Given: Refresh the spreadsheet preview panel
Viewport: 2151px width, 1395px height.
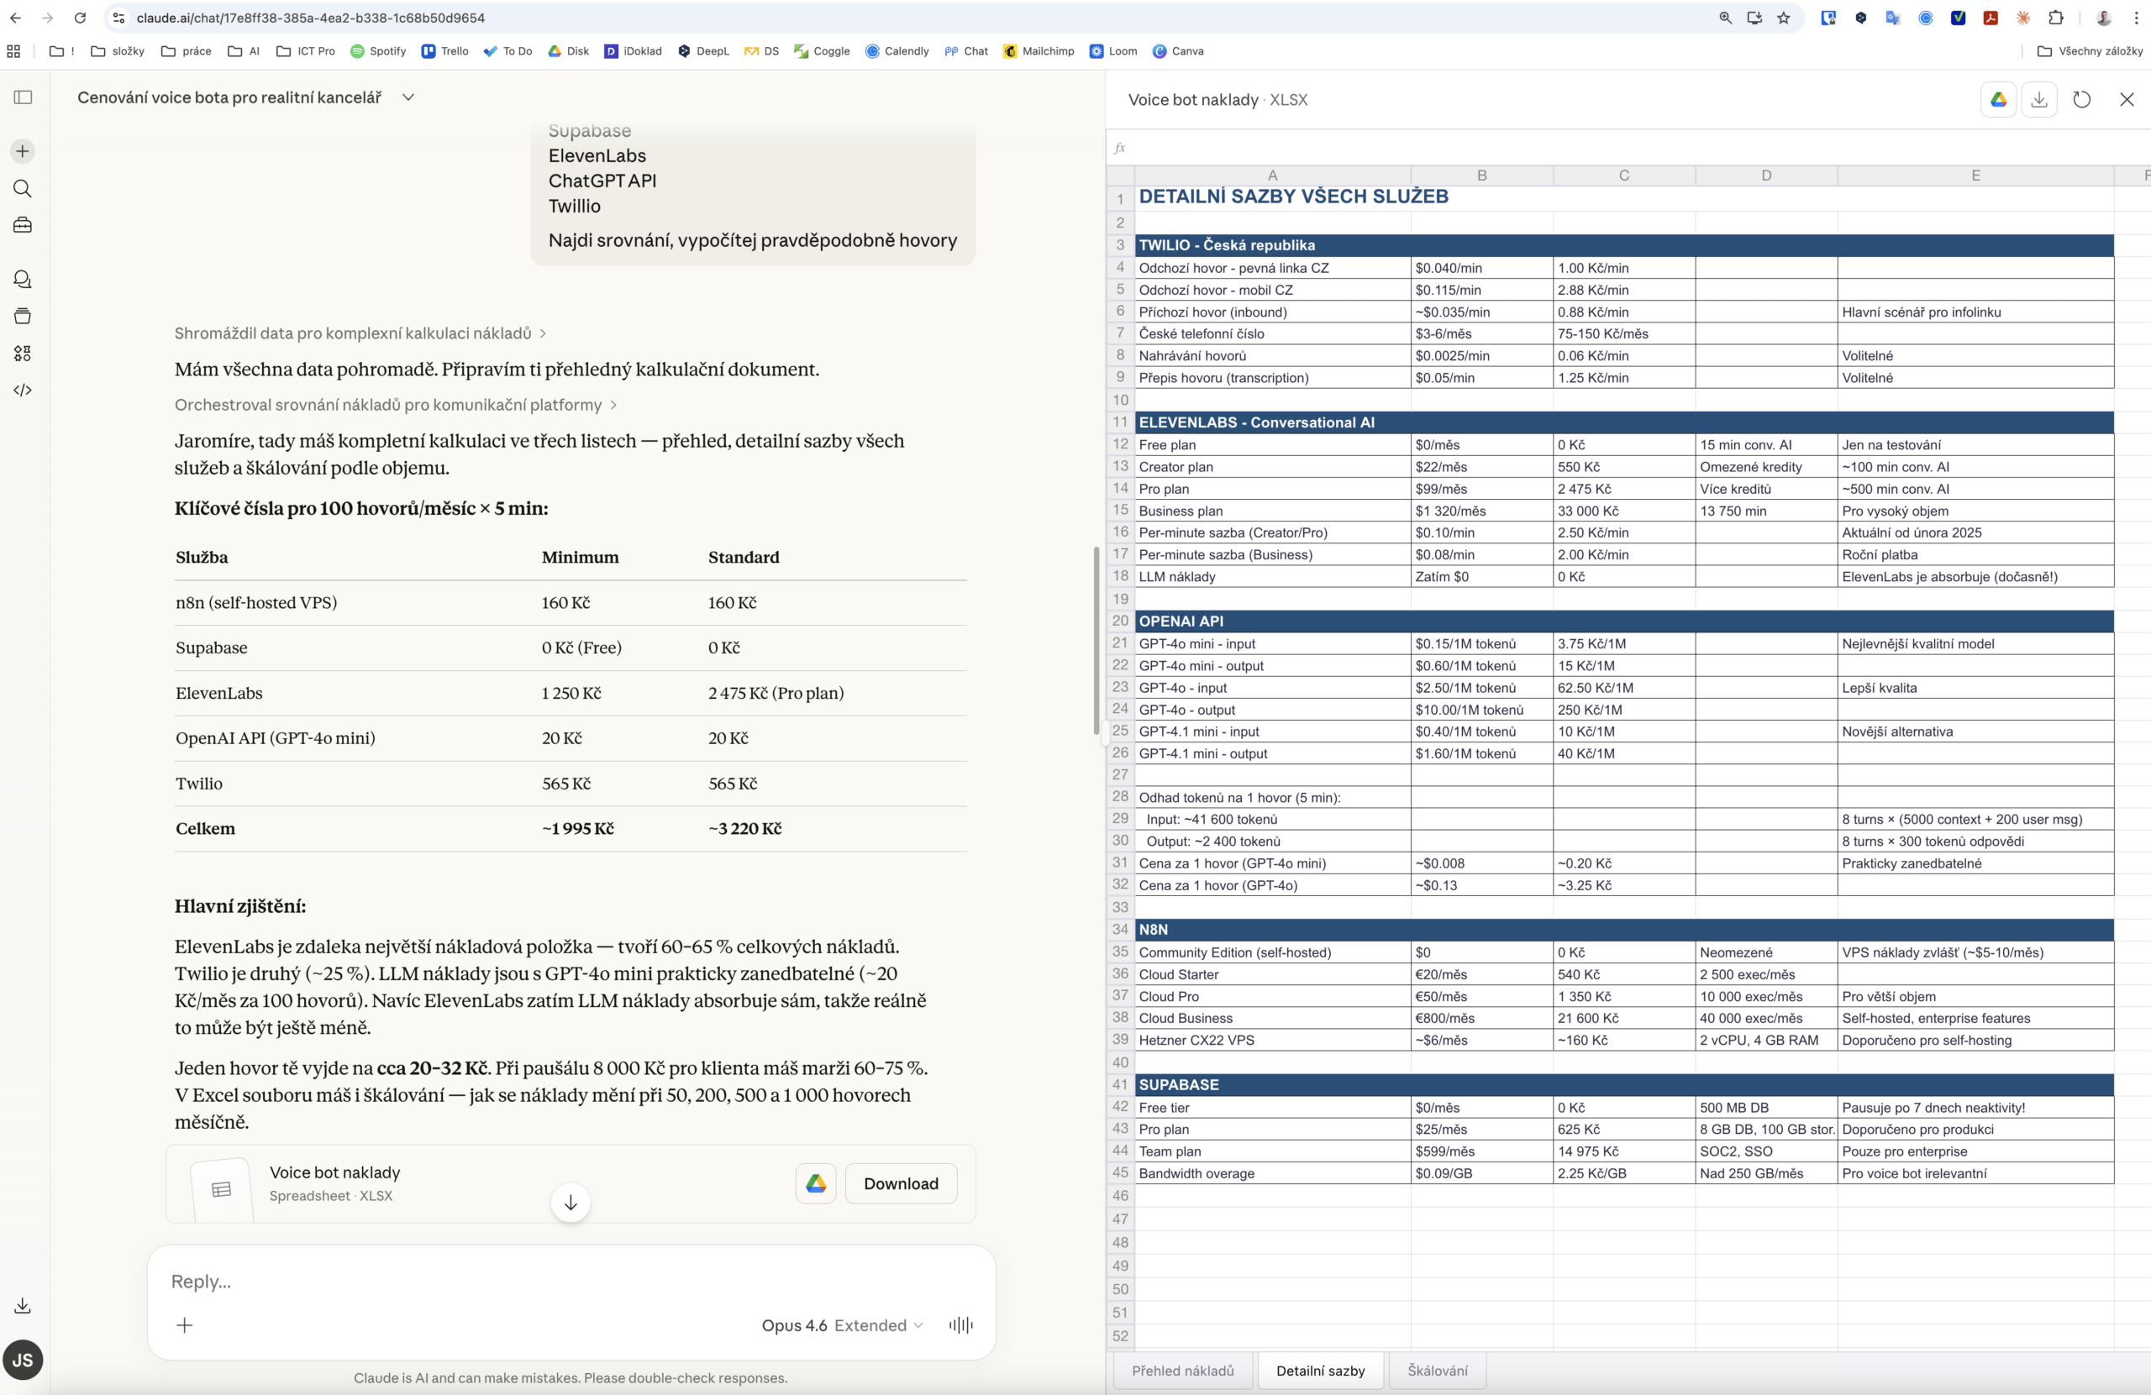Looking at the screenshot, I should [x=2081, y=99].
